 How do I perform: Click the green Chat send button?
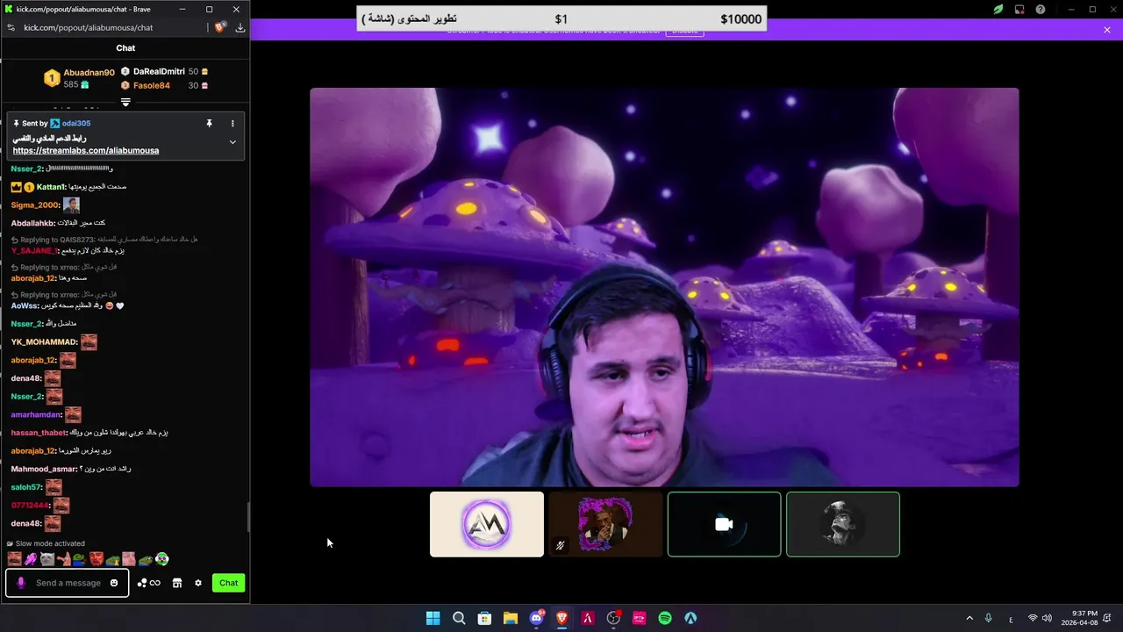click(228, 583)
